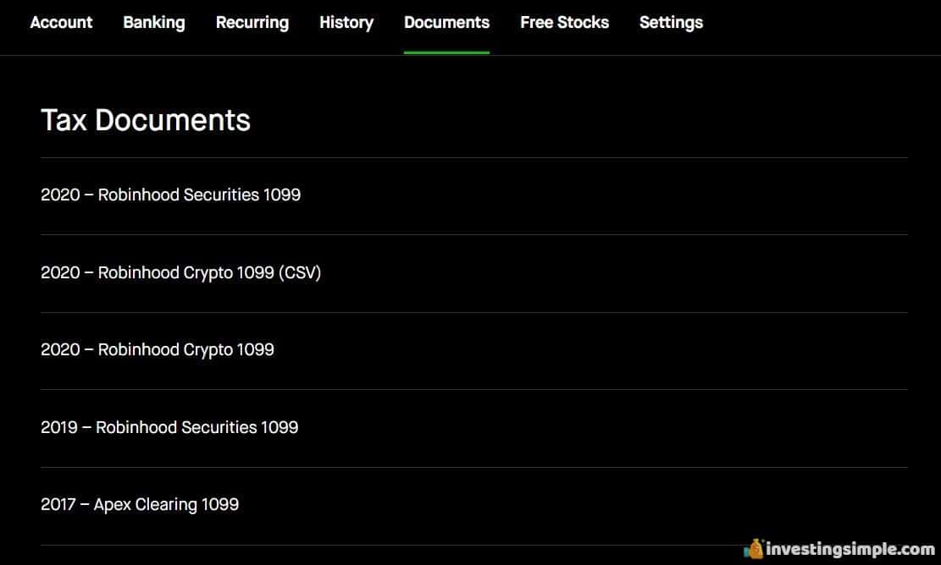This screenshot has height=565, width=941.
Task: Select the Documents tab
Action: [446, 23]
